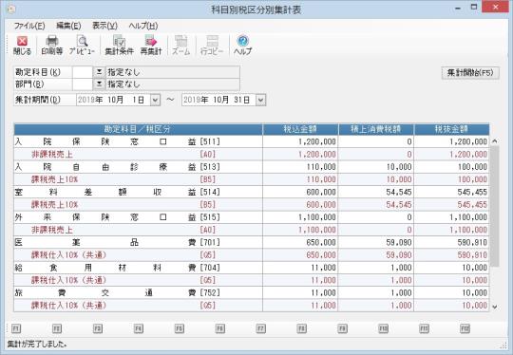Open the 表示 menu
The image size is (513, 355).
[104, 26]
